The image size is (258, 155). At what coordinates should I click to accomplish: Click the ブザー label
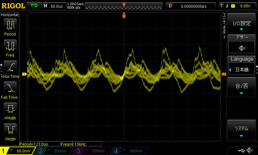tap(242, 37)
